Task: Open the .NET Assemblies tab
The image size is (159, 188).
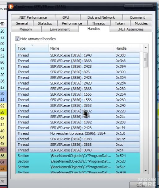Action: [131, 29]
